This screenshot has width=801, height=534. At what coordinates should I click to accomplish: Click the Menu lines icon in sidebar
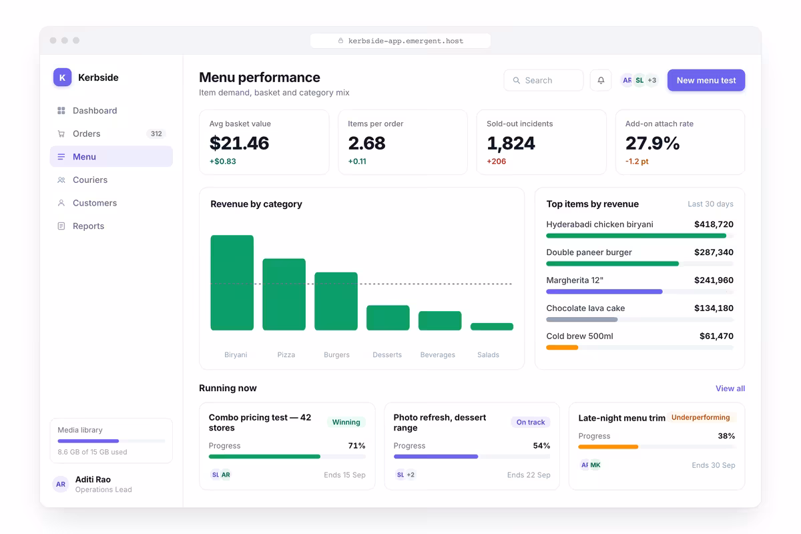coord(61,157)
